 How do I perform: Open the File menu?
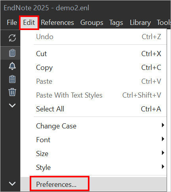[x=12, y=23]
